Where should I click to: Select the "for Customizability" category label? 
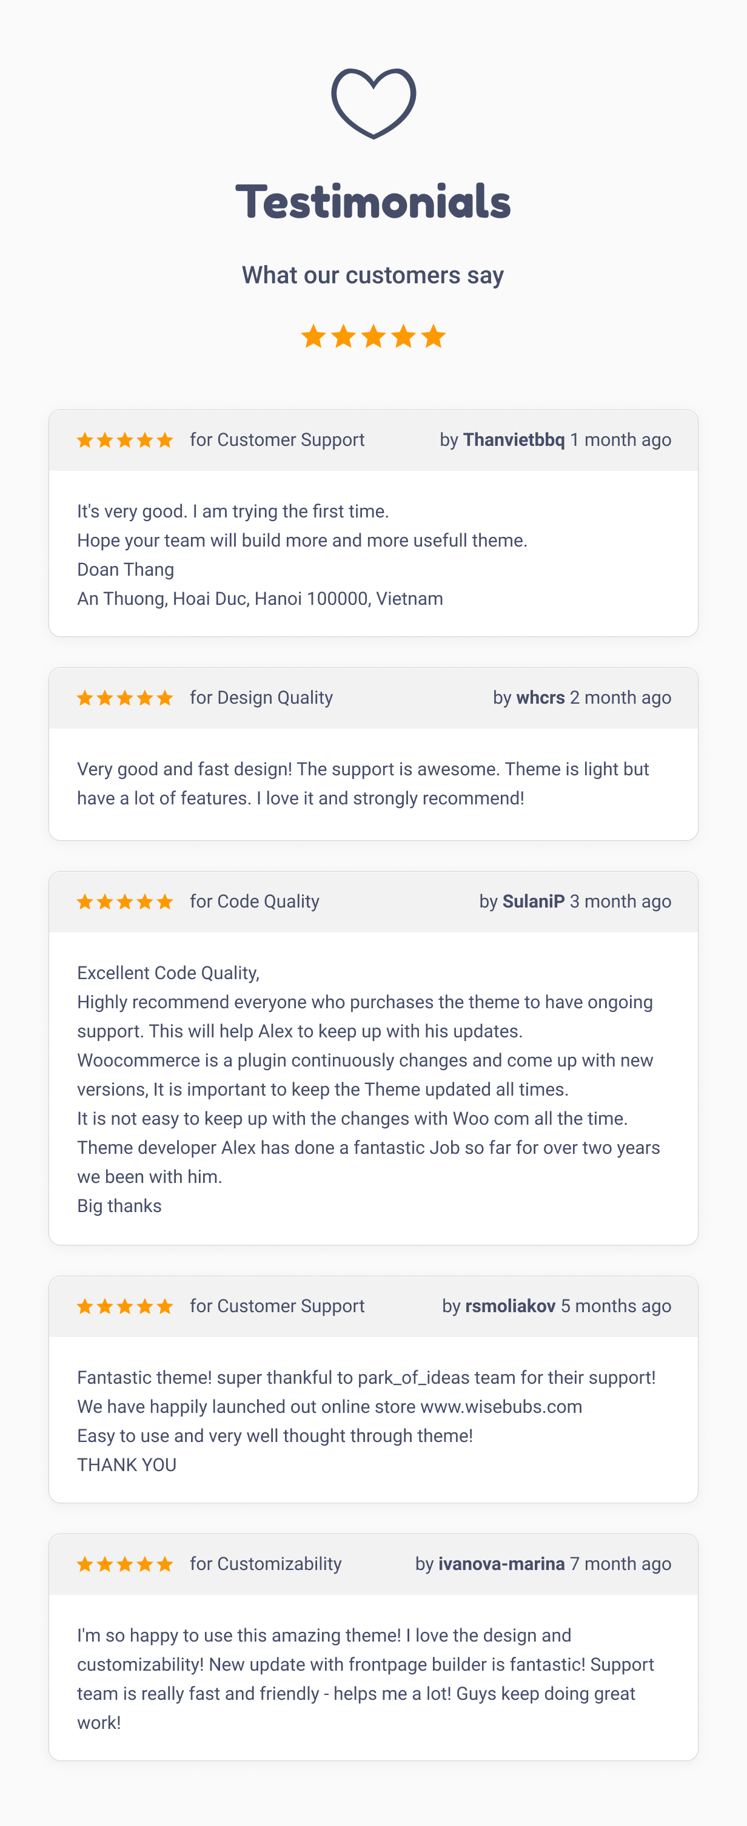point(266,1565)
